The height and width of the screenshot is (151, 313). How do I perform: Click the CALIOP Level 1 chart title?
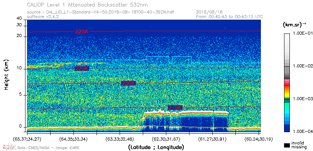[x=88, y=5]
